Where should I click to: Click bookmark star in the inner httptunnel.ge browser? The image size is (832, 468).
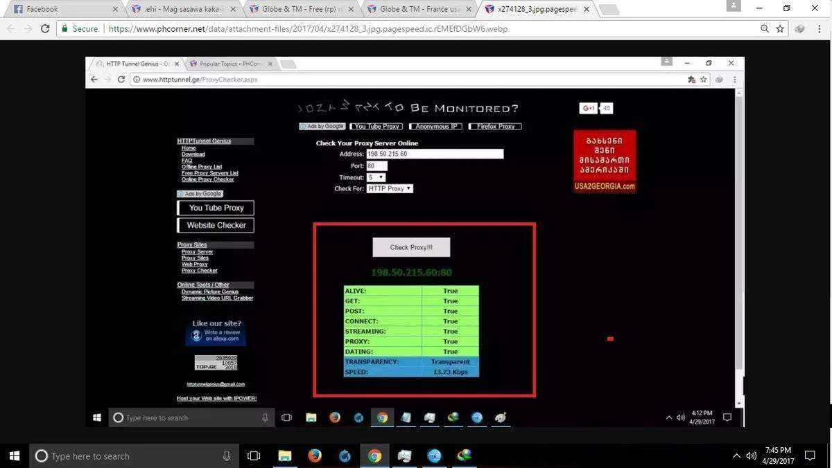pos(703,80)
